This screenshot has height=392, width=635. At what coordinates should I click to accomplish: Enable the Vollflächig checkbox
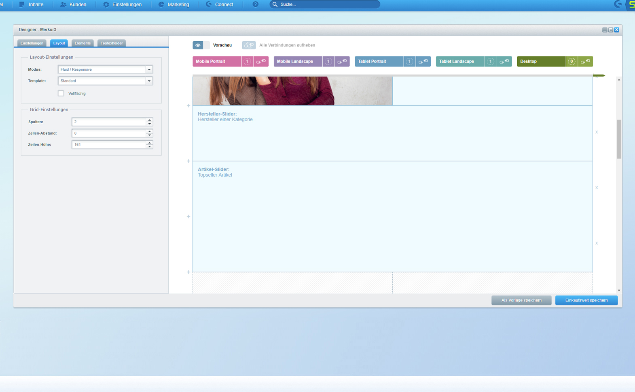click(61, 93)
